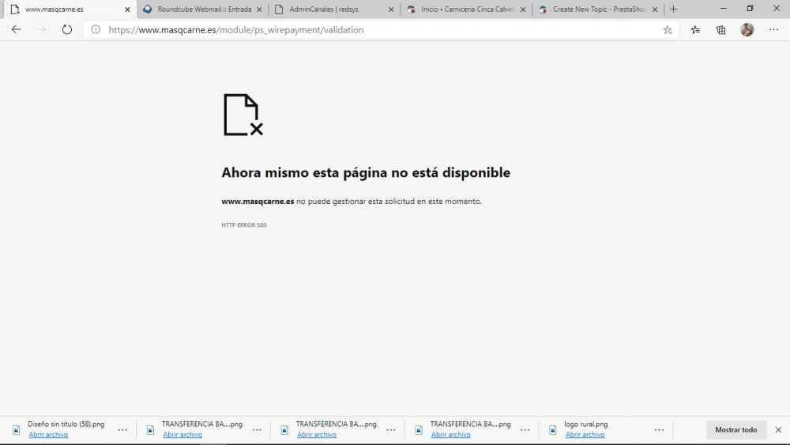Open the browser settings and more menu
790x445 pixels.
tap(774, 30)
